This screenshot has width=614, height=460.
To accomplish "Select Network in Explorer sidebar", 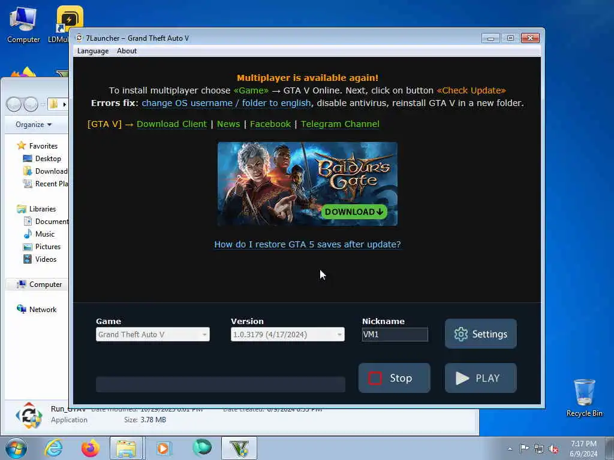I will click(37, 310).
